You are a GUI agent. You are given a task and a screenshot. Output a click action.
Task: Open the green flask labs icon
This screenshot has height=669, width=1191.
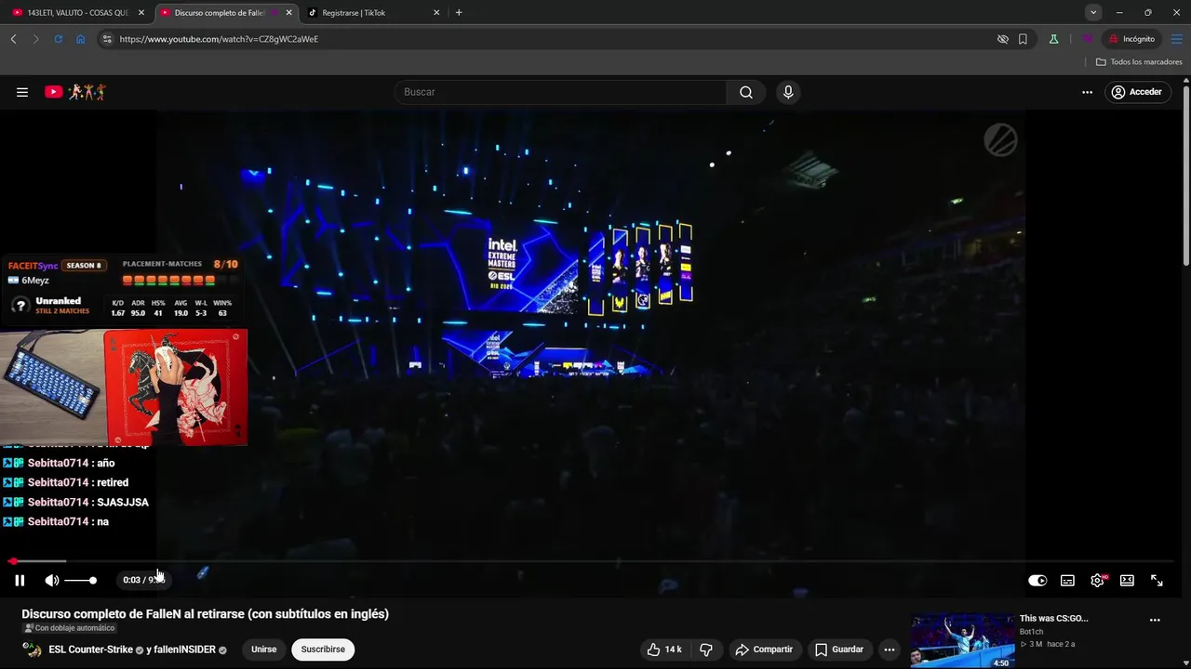1053,39
